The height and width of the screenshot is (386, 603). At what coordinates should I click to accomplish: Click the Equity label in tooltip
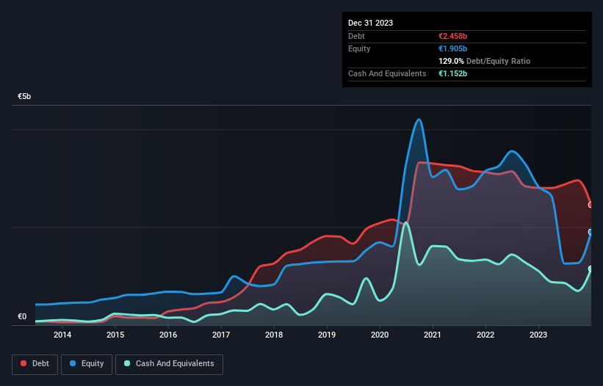point(359,48)
